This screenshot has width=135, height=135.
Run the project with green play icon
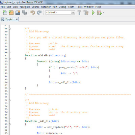(93, 12)
